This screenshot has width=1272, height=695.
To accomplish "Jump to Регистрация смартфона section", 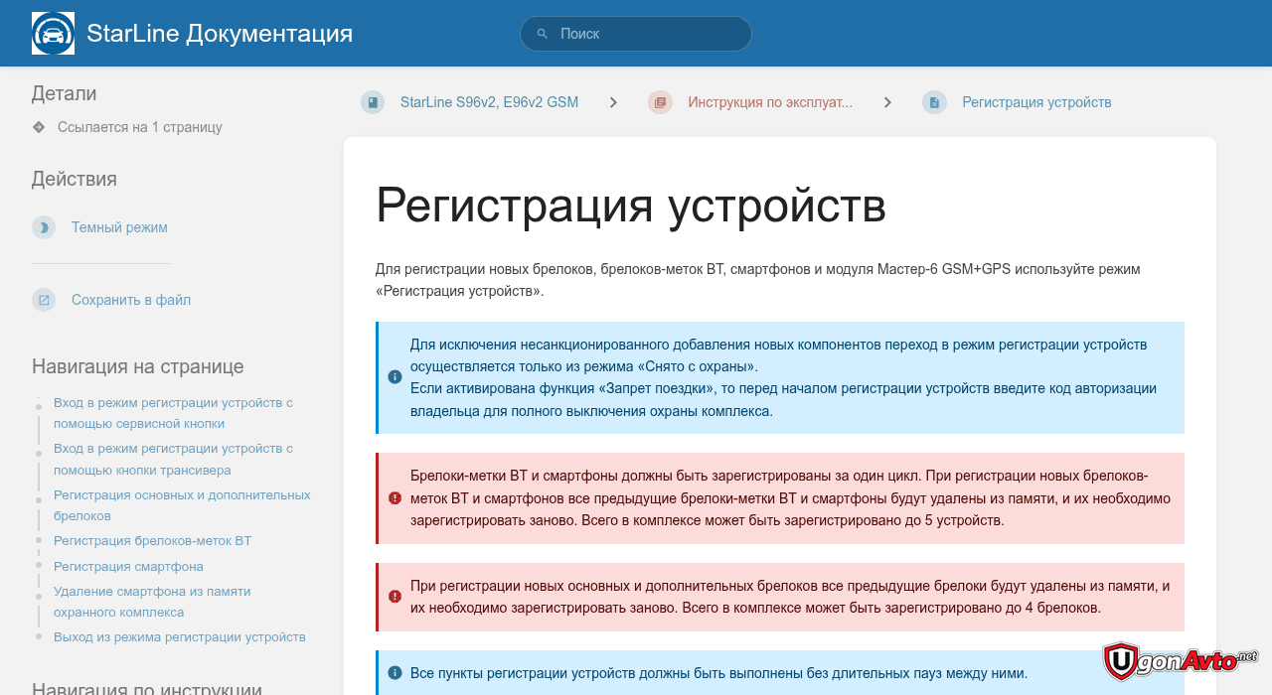I will click(x=128, y=567).
